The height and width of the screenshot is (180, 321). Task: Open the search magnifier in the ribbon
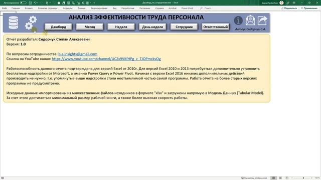(x=201, y=8)
